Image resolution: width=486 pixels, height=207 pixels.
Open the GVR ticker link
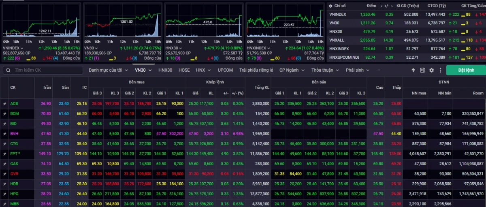14,174
